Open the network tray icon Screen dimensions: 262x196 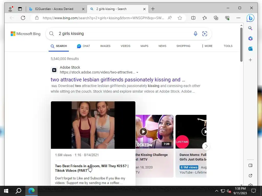223,191
